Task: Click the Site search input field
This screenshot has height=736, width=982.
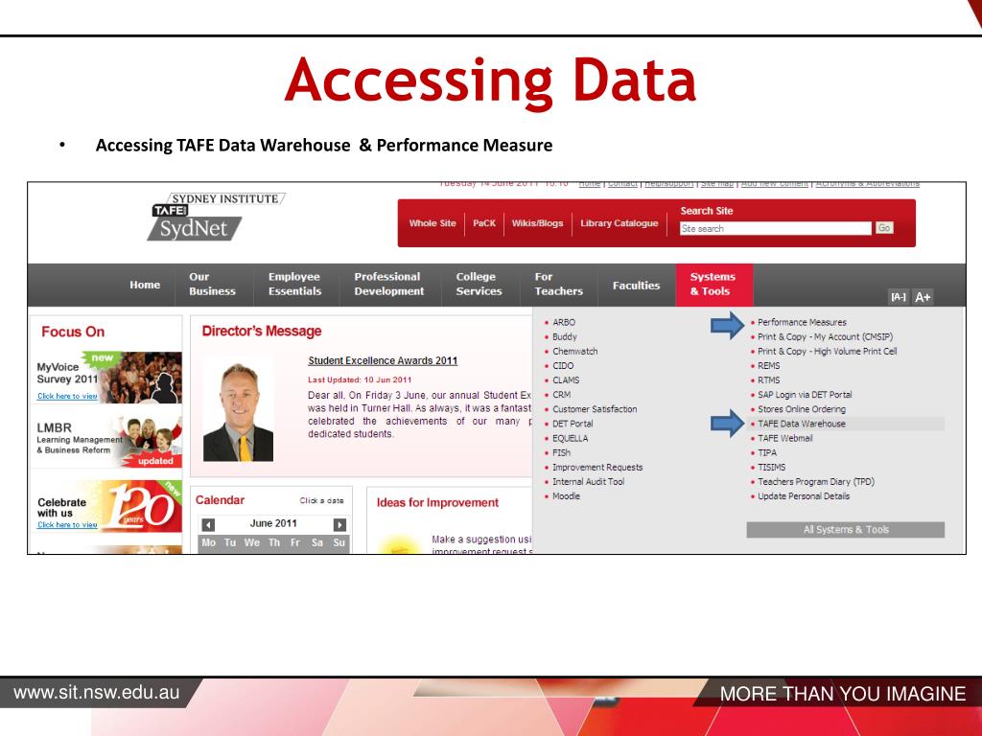Action: (775, 228)
